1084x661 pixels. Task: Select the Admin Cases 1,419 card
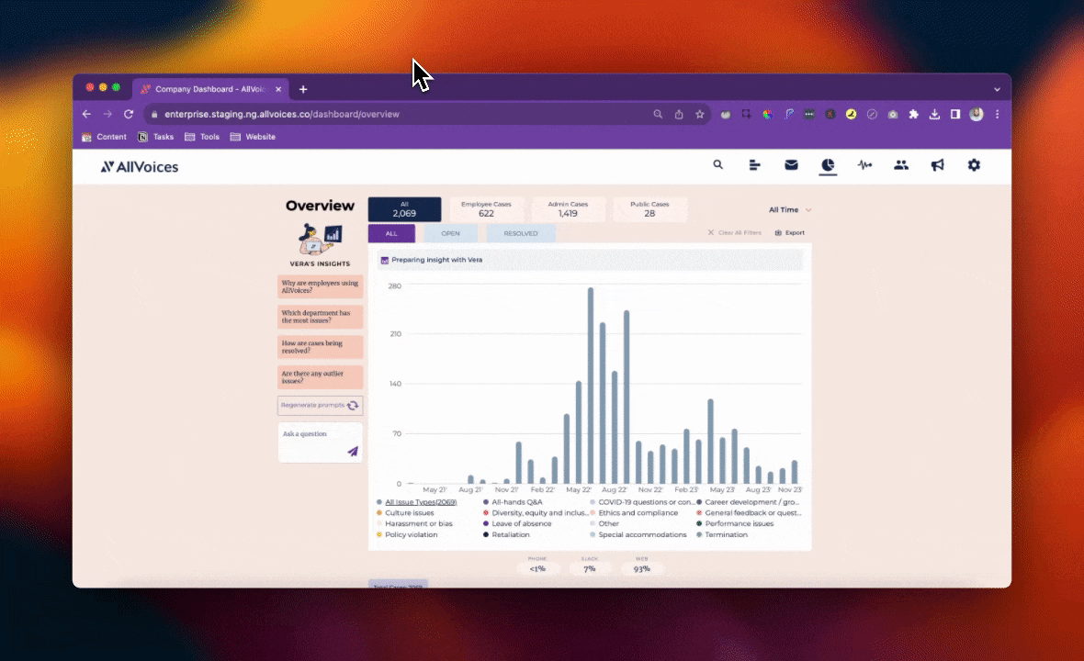[x=568, y=209]
